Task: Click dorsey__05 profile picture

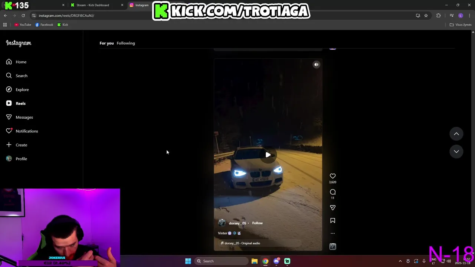Action: point(222,223)
